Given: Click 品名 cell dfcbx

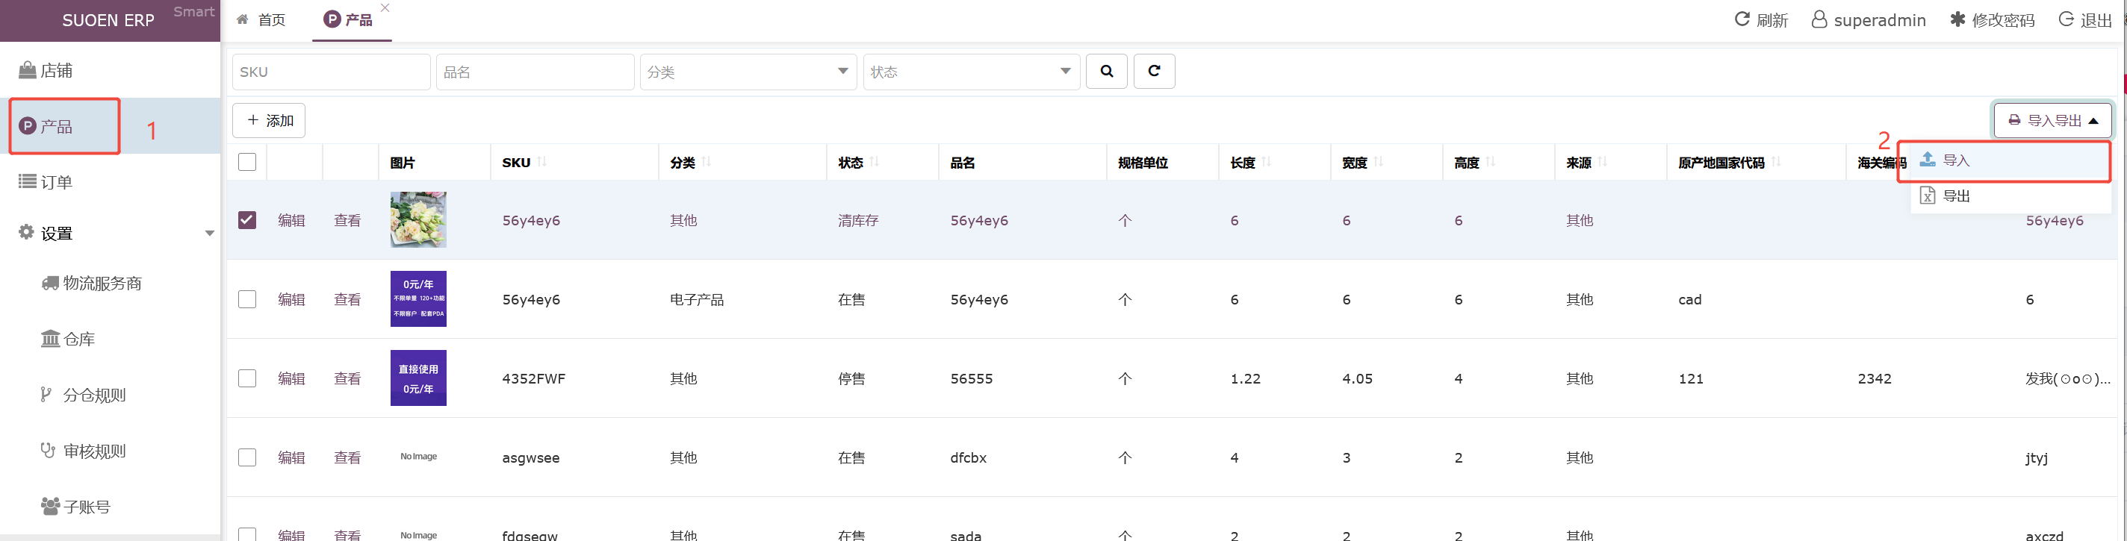Looking at the screenshot, I should (969, 457).
